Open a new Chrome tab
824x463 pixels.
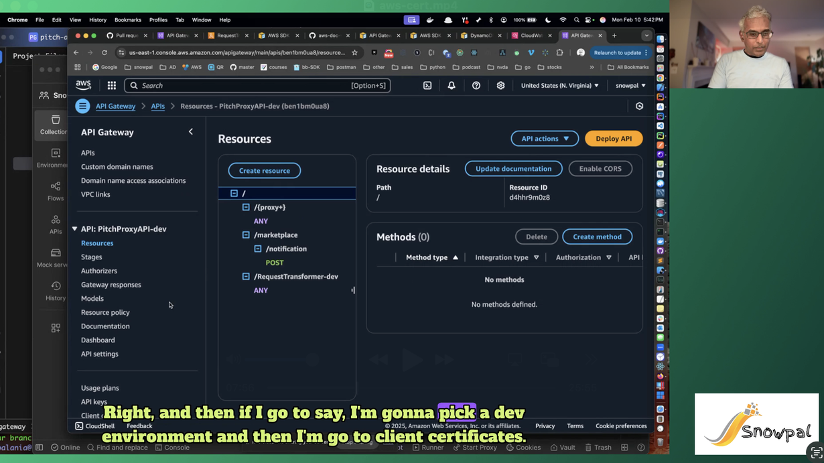614,36
